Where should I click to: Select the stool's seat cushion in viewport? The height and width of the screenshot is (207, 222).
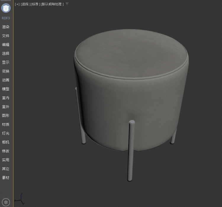[x=132, y=53]
